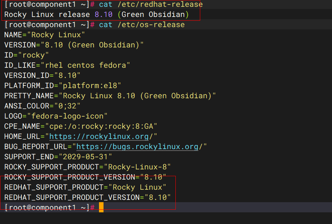332x224 pixels.
Task: Open the https://bugs.rockylinux.org bug report link
Action: [137, 146]
